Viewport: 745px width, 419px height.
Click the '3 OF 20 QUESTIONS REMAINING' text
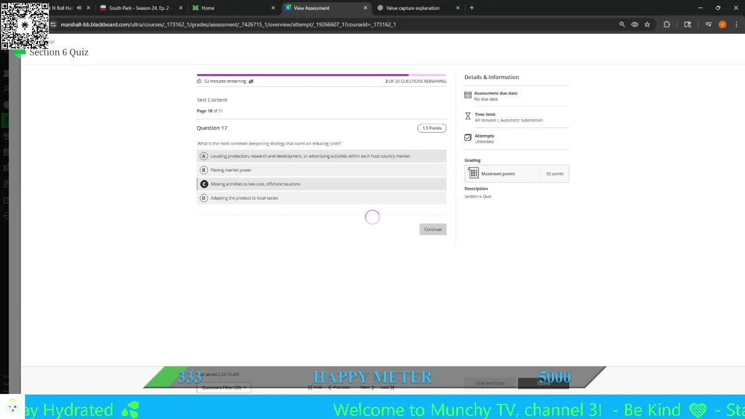point(416,81)
